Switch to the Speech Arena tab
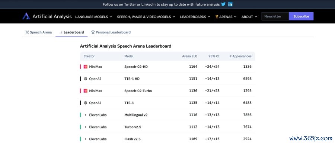Screen dimensions: 335x144 pos(38,32)
